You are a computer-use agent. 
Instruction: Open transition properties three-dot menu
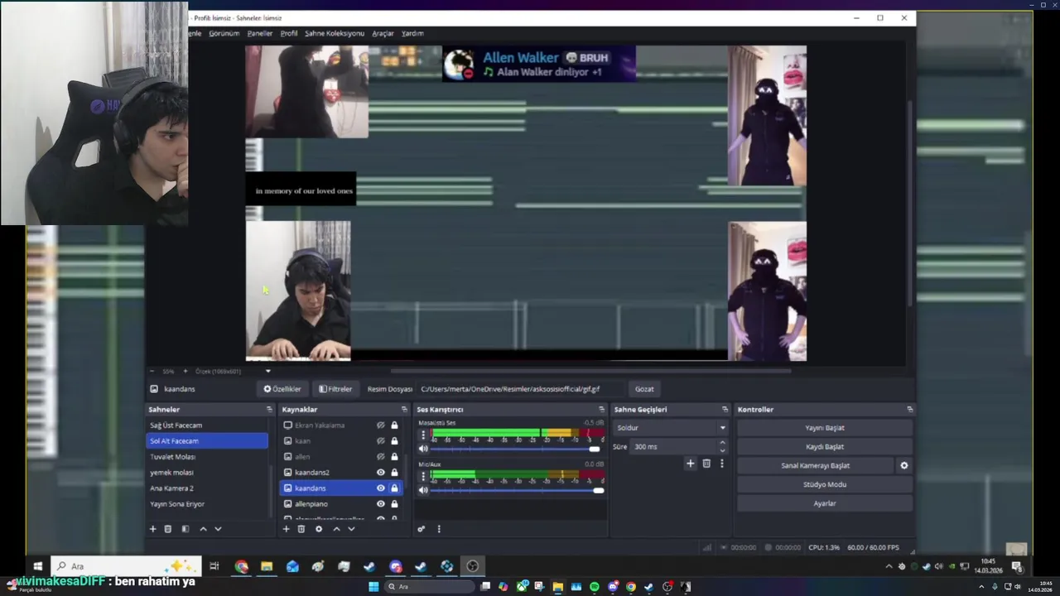pyautogui.click(x=721, y=464)
